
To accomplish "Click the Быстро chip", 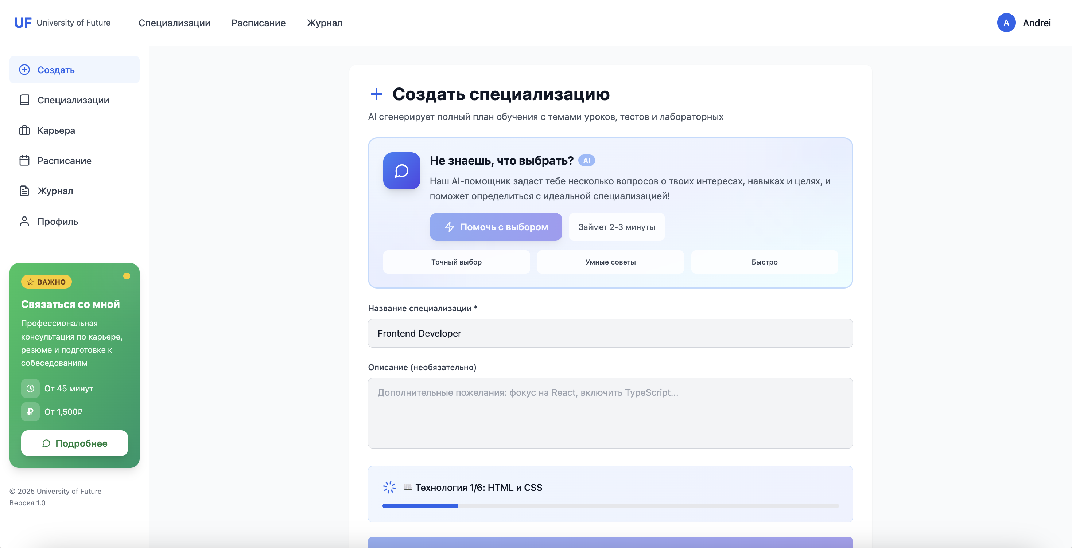I will coord(765,262).
